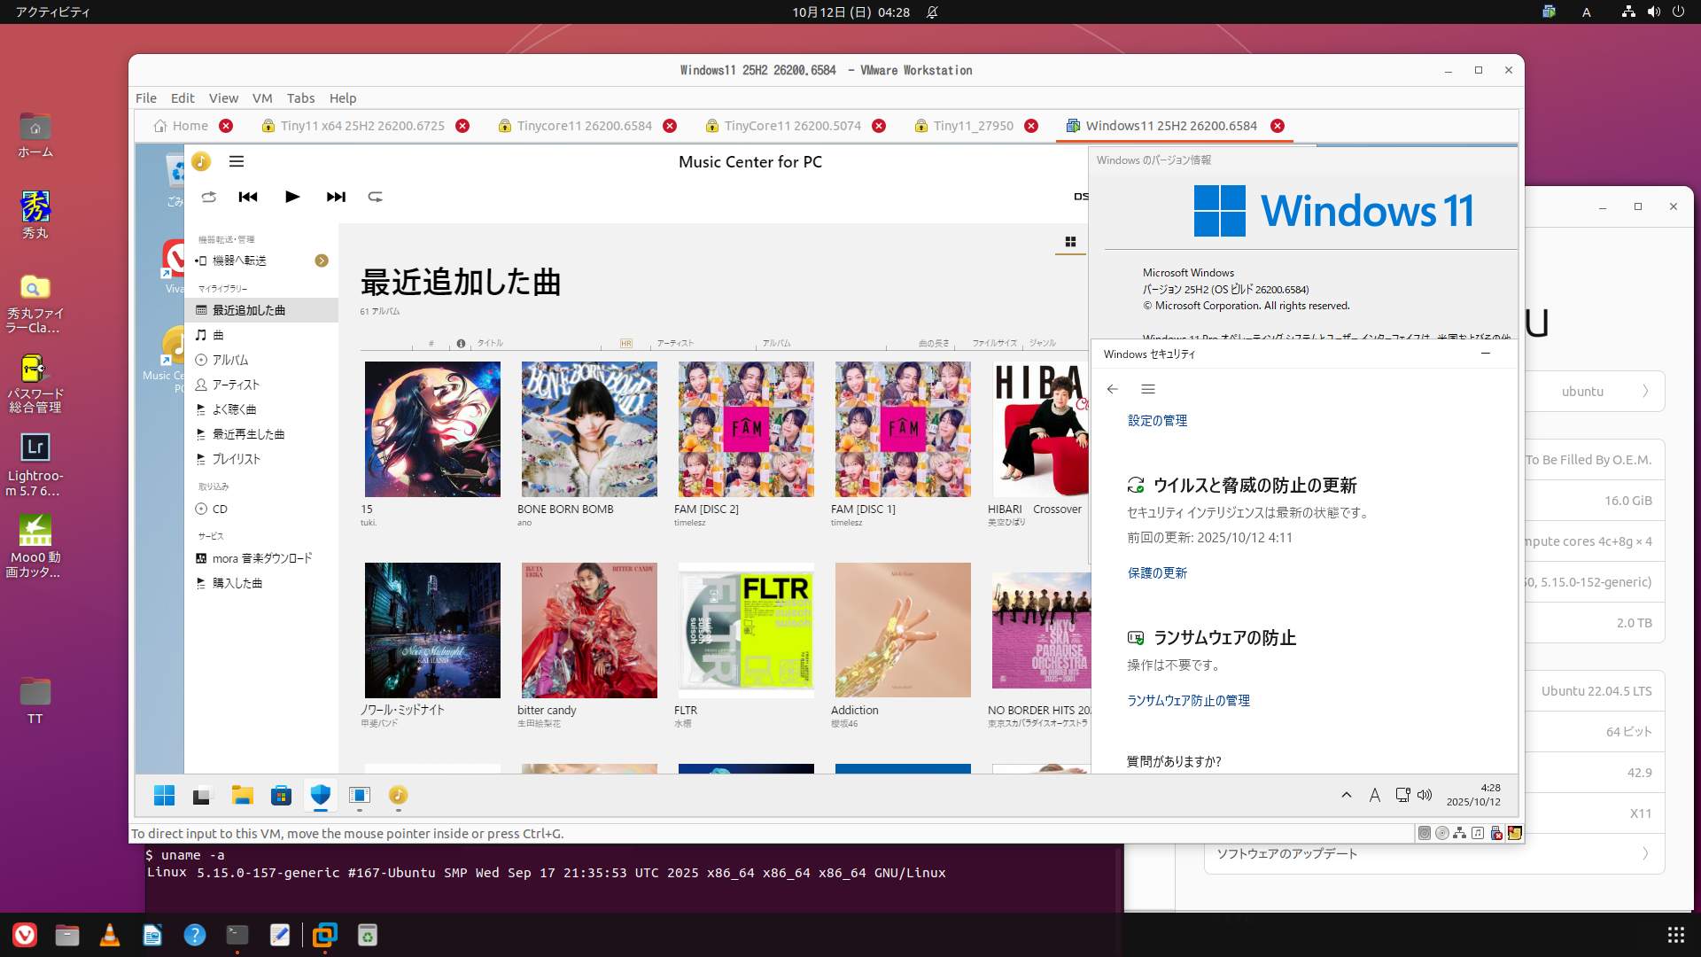The image size is (1701, 957).
Task: Open the プレイリスト sidebar item
Action: point(236,459)
